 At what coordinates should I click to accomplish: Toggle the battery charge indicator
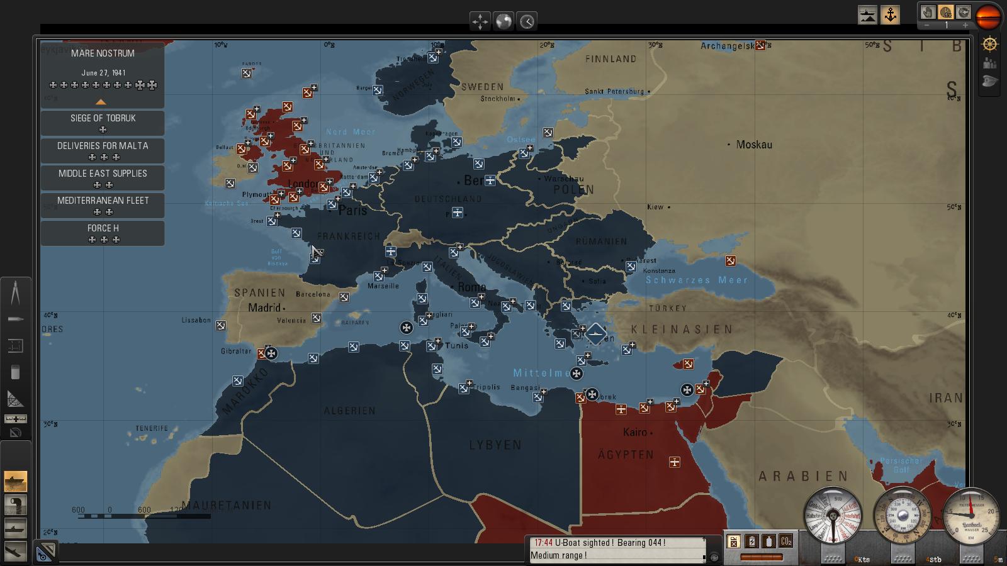tap(751, 541)
